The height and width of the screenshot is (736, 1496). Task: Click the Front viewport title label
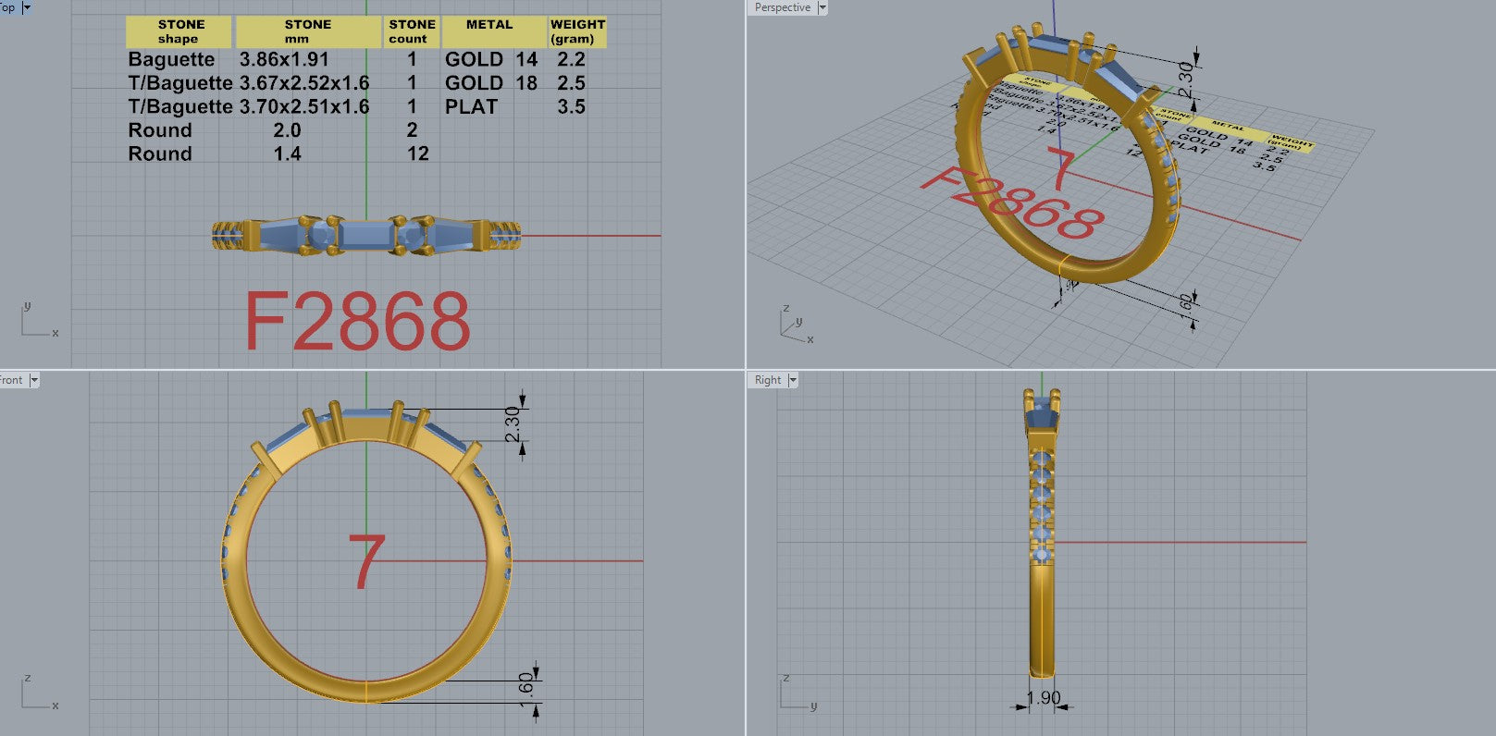(x=11, y=380)
